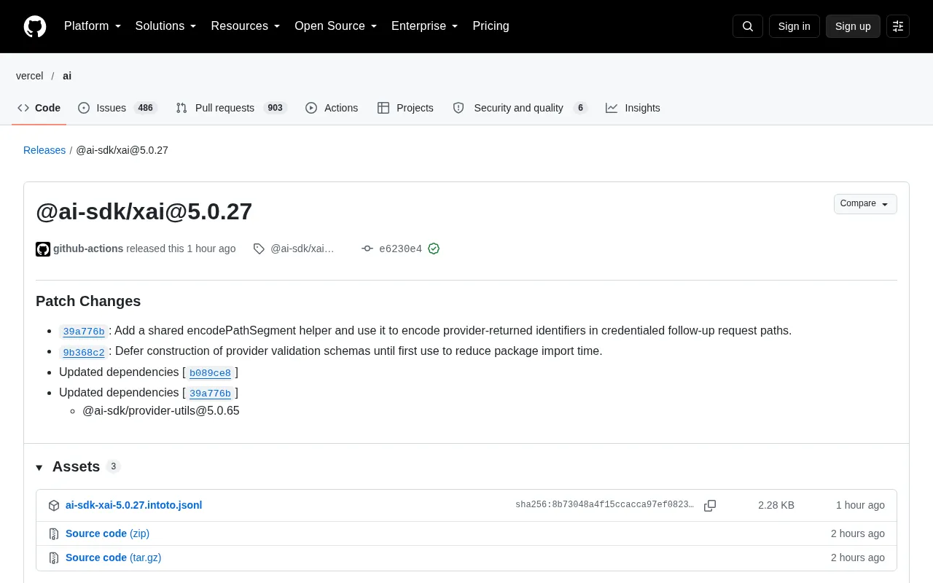Screen dimensions: 933x583
Task: Click the package icon for intoto.jsonl
Action: (54, 506)
